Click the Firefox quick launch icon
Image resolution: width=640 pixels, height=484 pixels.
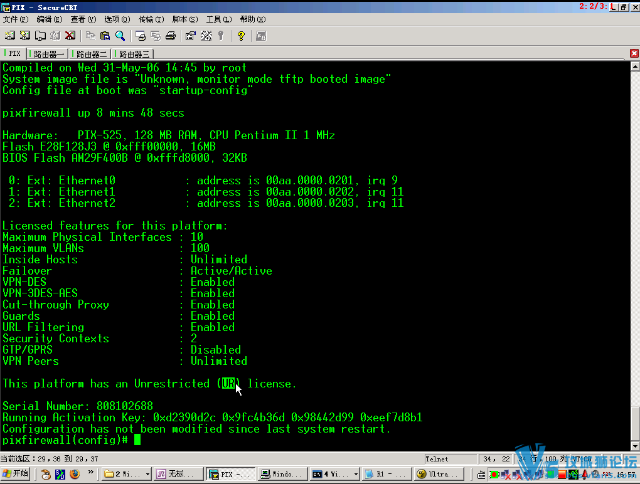(x=75, y=474)
